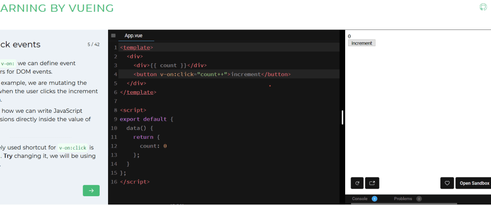Screen dimensions: 491x206
Task: Click the Console message count badge
Action: (375, 199)
